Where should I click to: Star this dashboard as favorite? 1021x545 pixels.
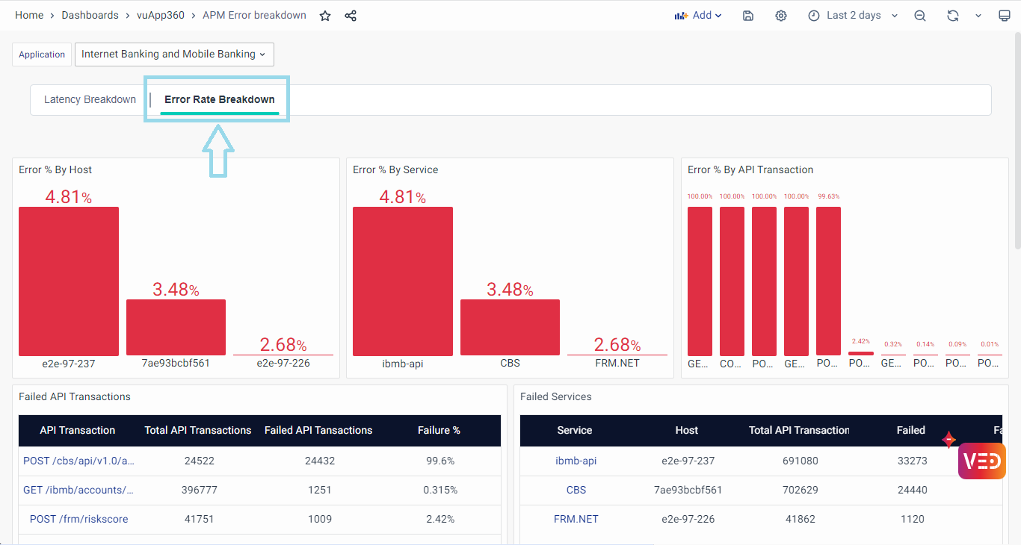pyautogui.click(x=325, y=16)
